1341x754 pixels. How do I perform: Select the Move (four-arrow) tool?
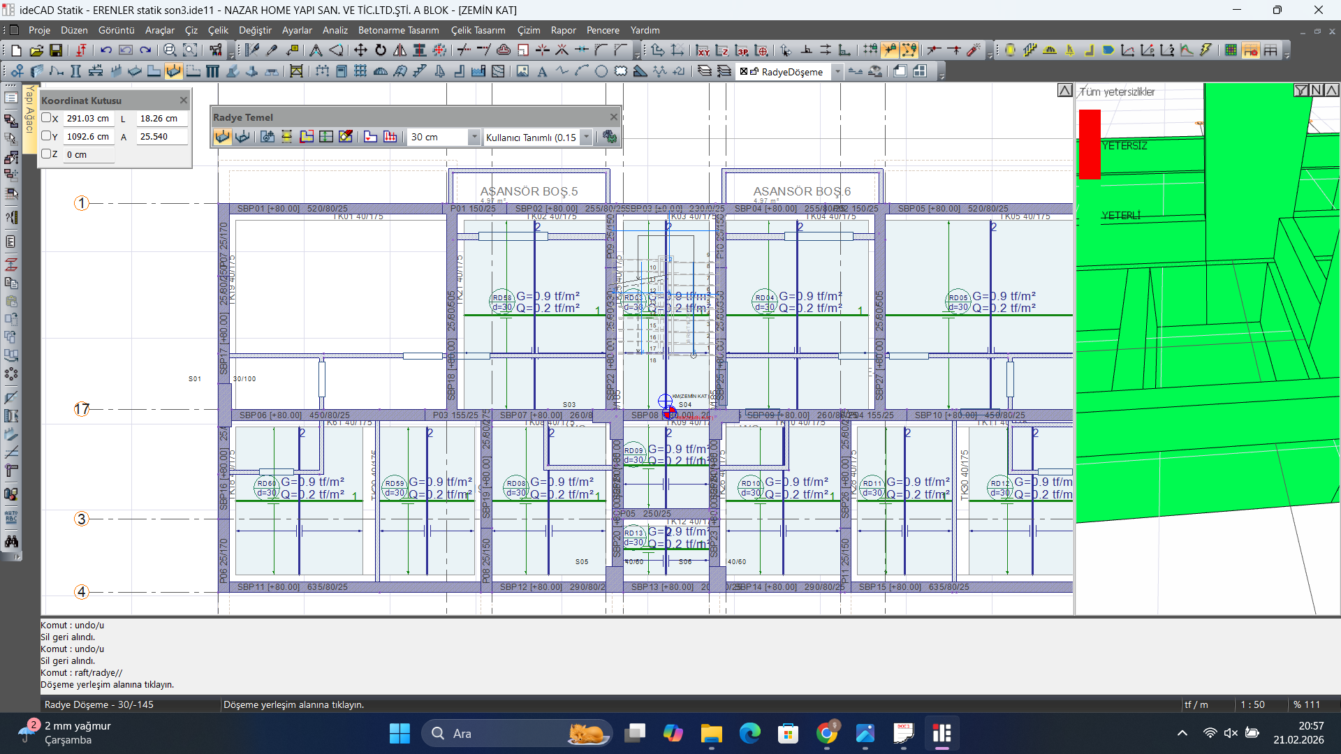360,50
